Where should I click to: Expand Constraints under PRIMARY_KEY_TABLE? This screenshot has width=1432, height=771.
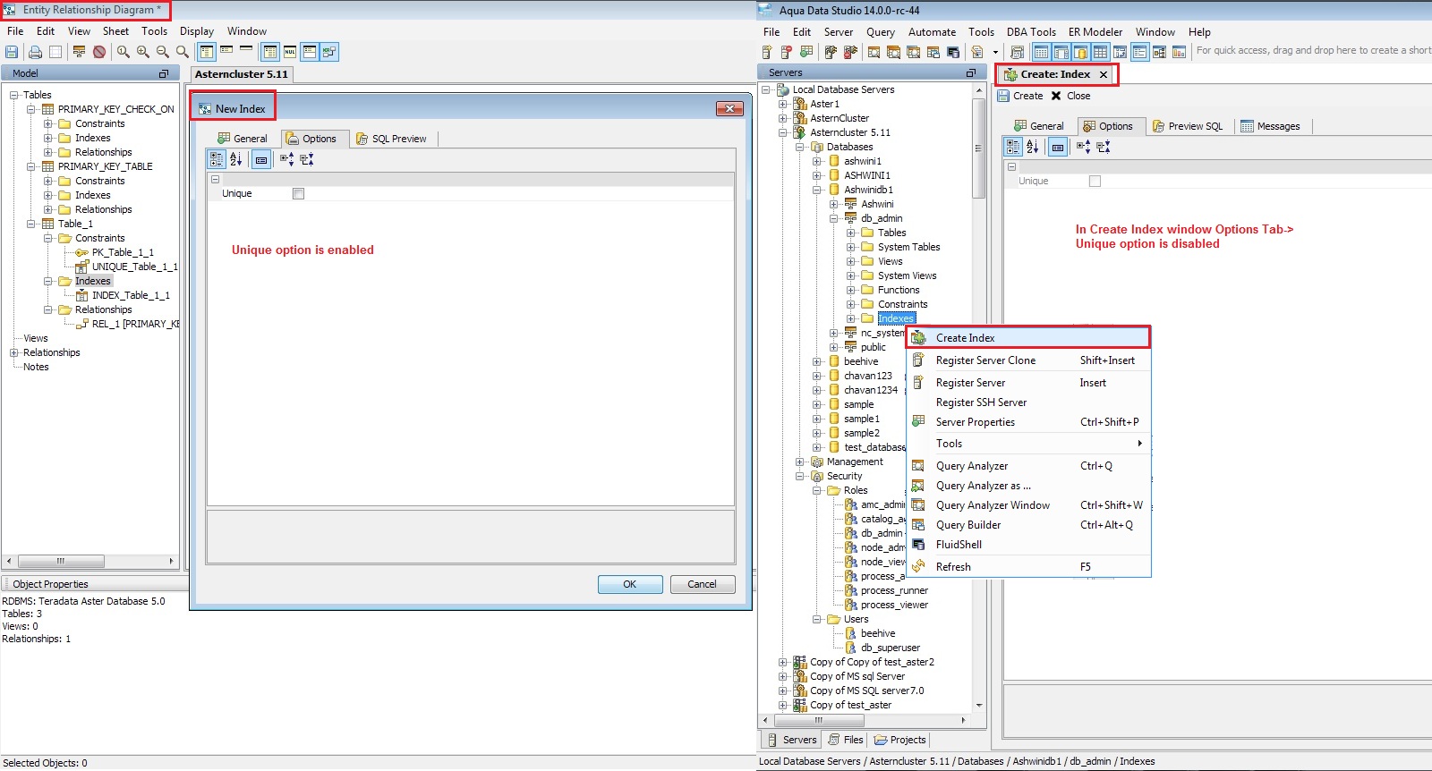tap(48, 181)
